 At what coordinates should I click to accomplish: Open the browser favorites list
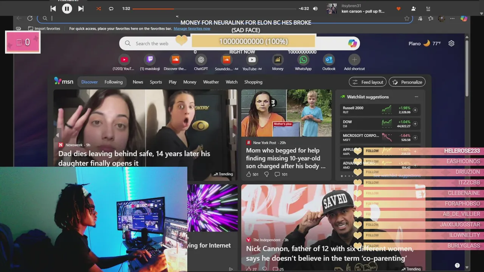[x=431, y=19]
